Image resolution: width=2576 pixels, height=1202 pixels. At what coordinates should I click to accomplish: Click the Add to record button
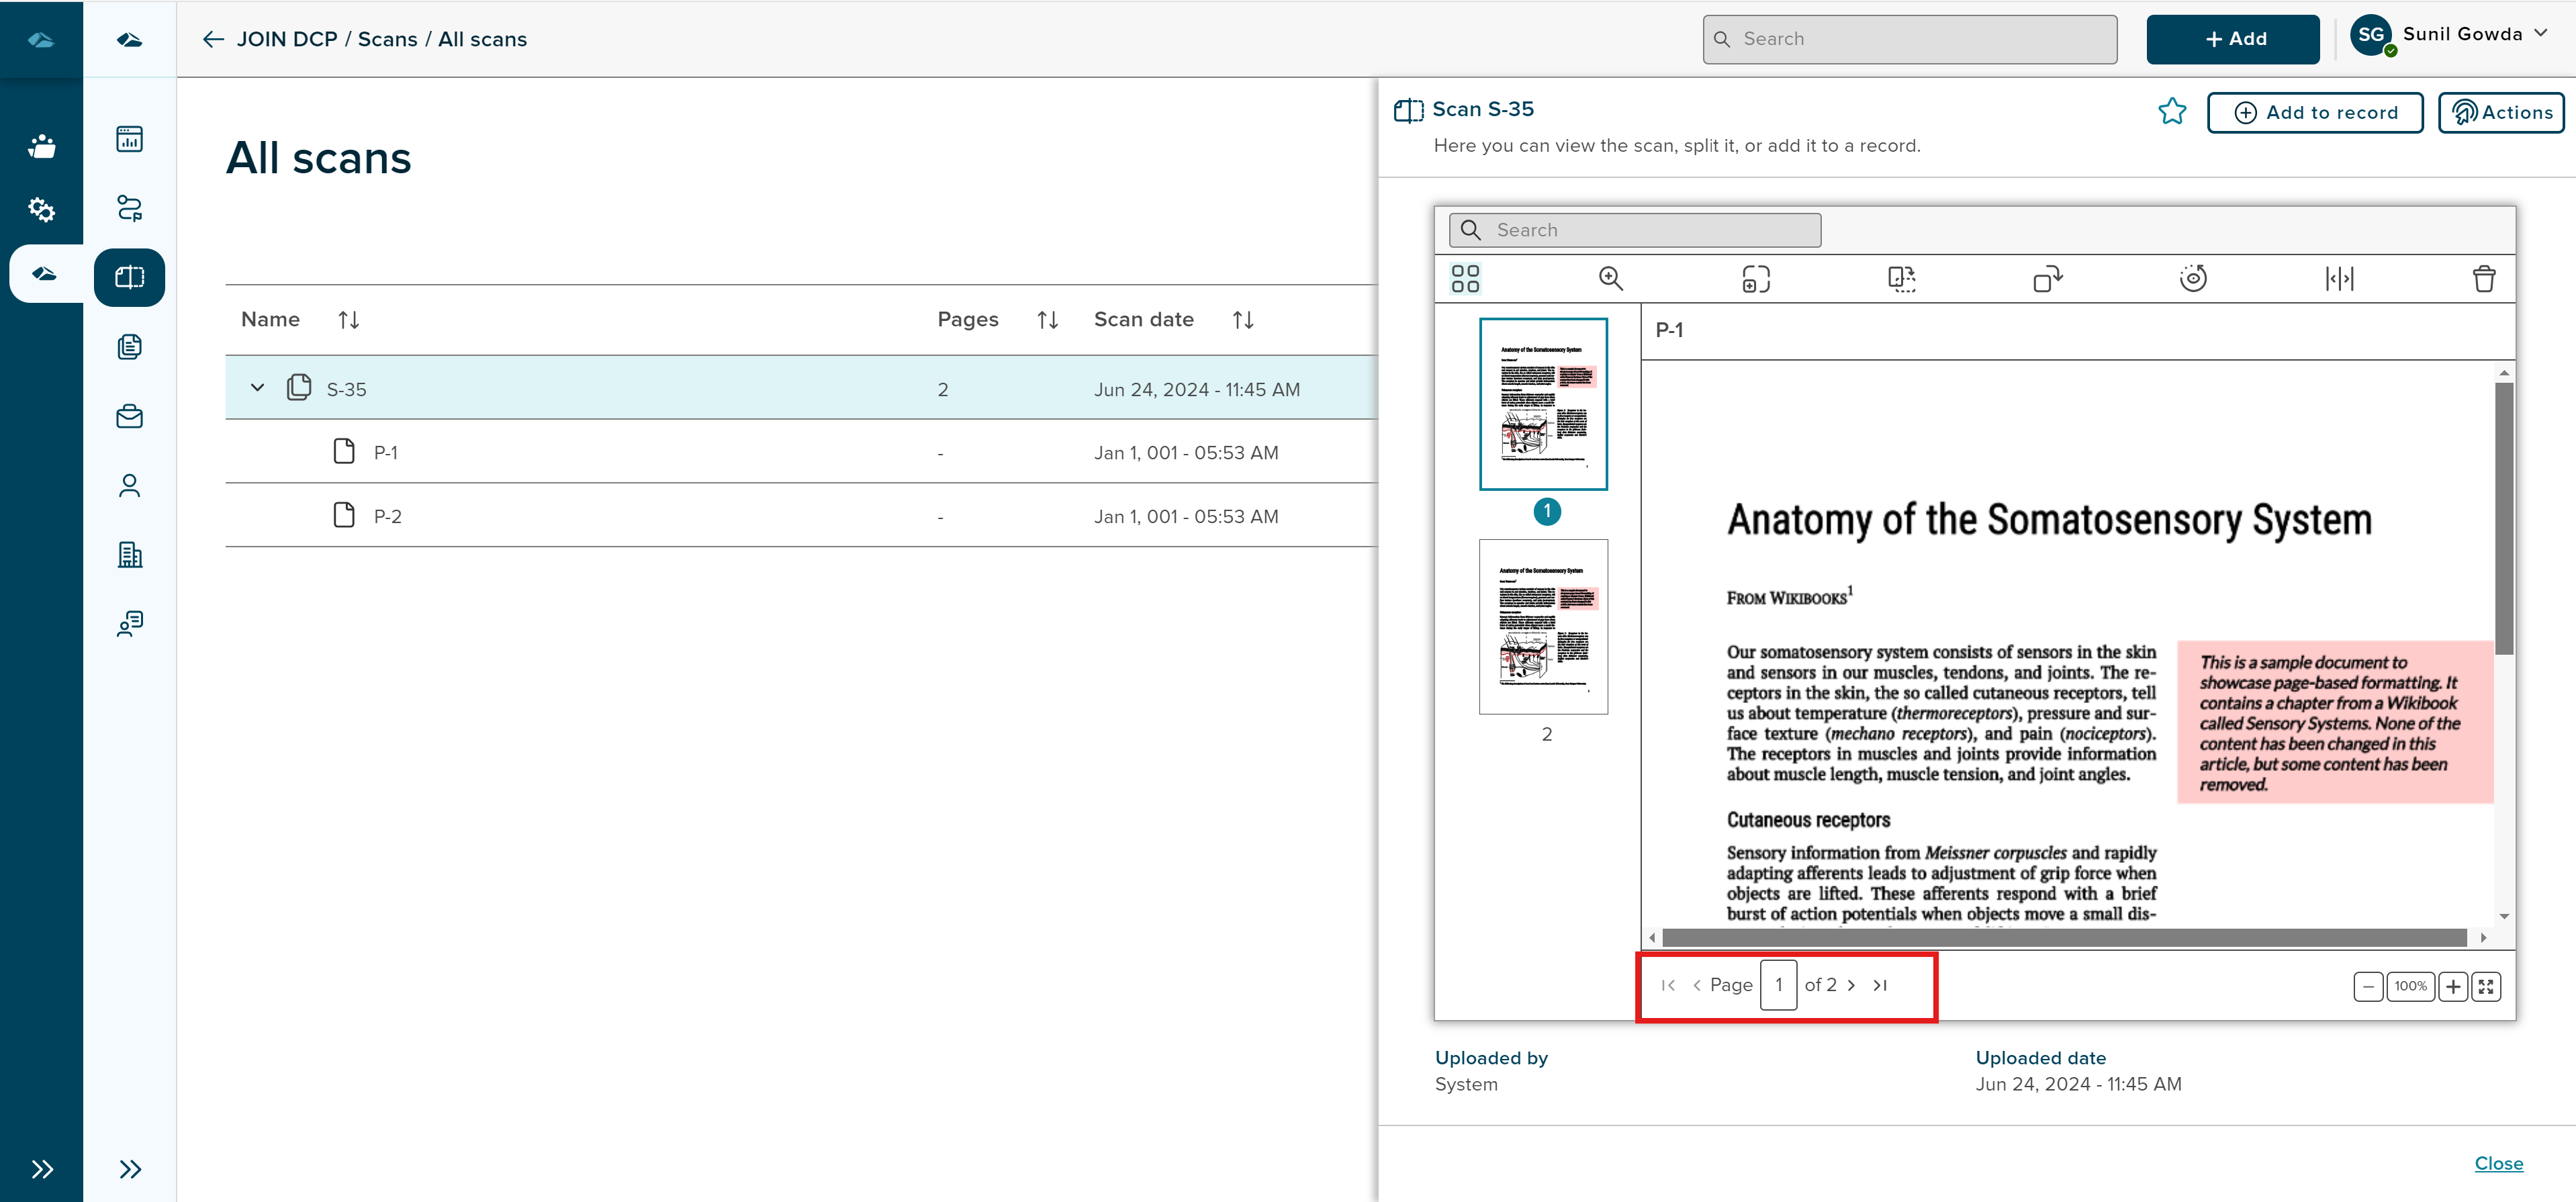pos(2315,113)
